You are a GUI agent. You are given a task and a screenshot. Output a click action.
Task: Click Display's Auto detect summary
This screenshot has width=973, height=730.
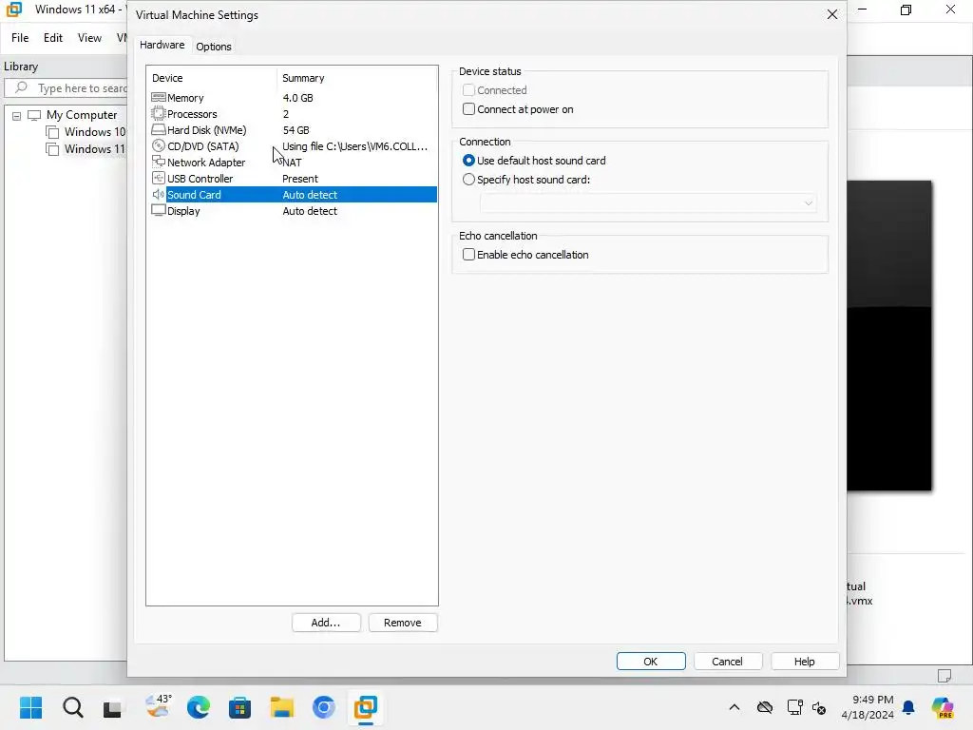[310, 210]
